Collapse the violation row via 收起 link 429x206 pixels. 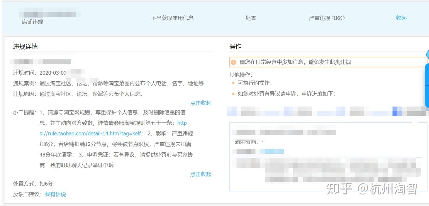coord(401,18)
